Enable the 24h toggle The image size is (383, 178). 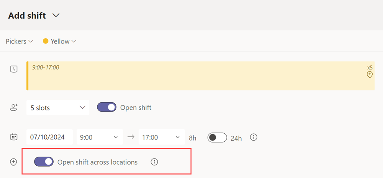coord(217,138)
